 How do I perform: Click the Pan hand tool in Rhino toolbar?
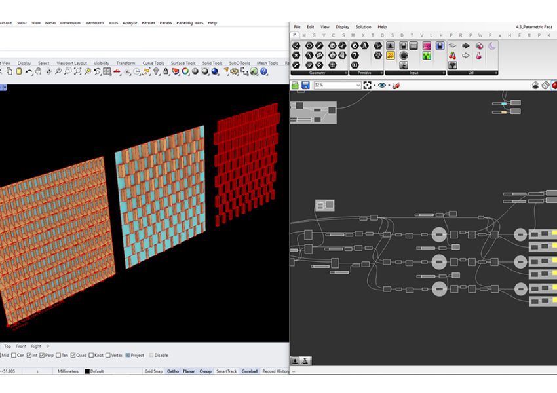tap(39, 71)
